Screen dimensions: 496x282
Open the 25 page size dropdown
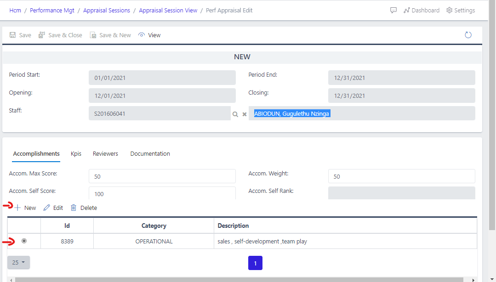coord(18,262)
